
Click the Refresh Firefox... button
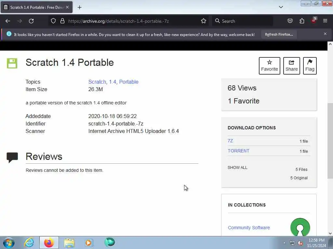pyautogui.click(x=279, y=34)
